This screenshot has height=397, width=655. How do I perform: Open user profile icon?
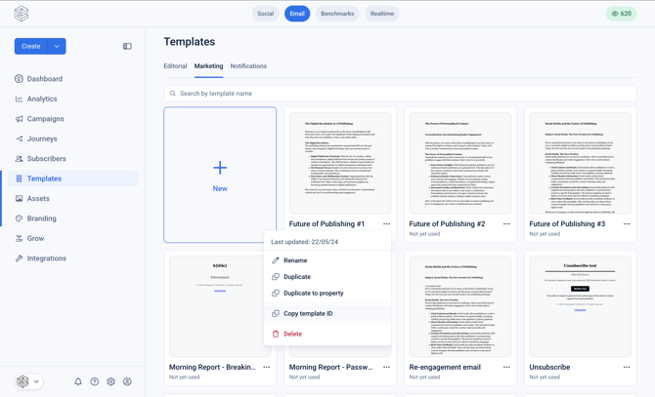pyautogui.click(x=127, y=381)
